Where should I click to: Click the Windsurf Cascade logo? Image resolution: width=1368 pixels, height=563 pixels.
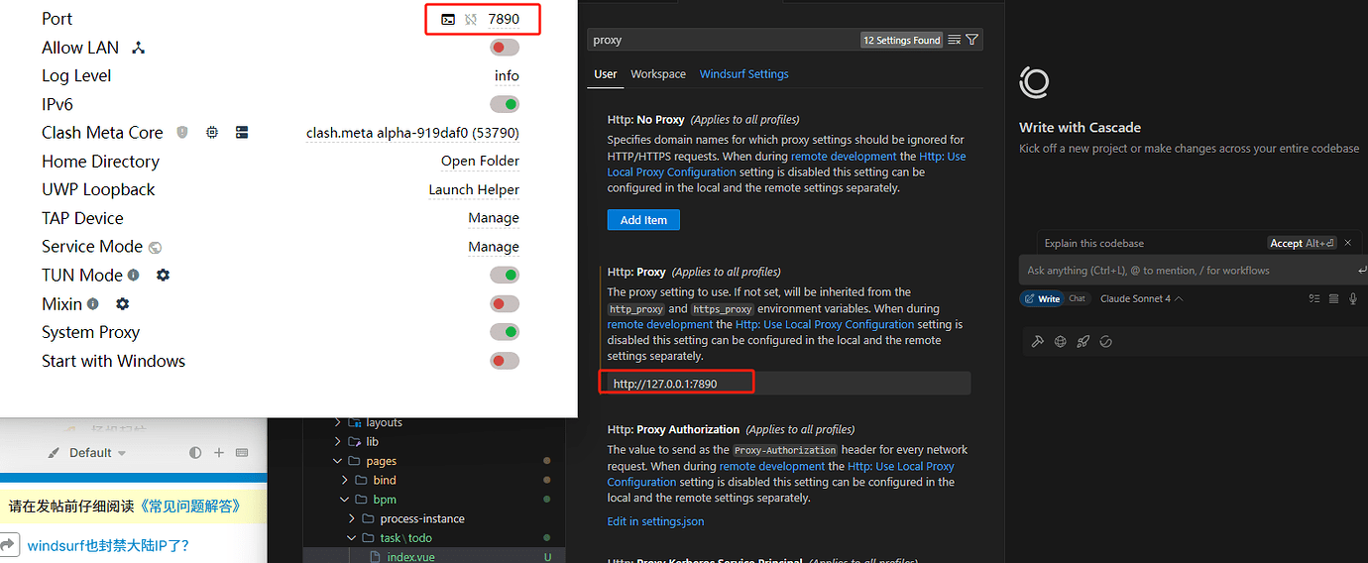click(x=1034, y=83)
